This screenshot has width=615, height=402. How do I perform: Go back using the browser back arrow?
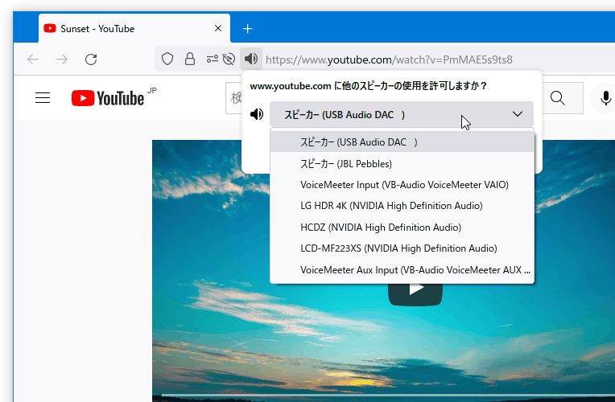[33, 59]
